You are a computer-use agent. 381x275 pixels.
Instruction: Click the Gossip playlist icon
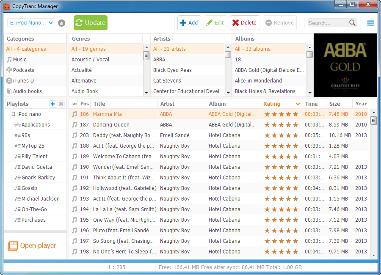[17, 188]
